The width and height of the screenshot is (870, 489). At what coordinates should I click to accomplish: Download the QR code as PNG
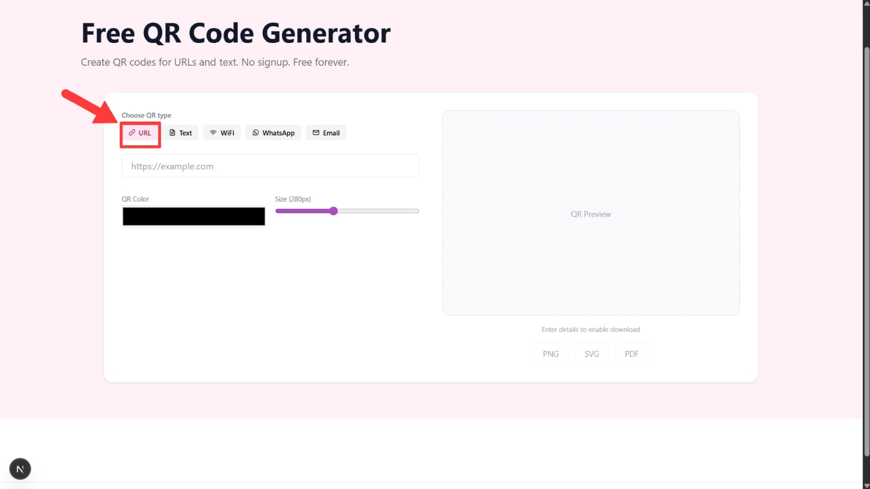pos(551,354)
